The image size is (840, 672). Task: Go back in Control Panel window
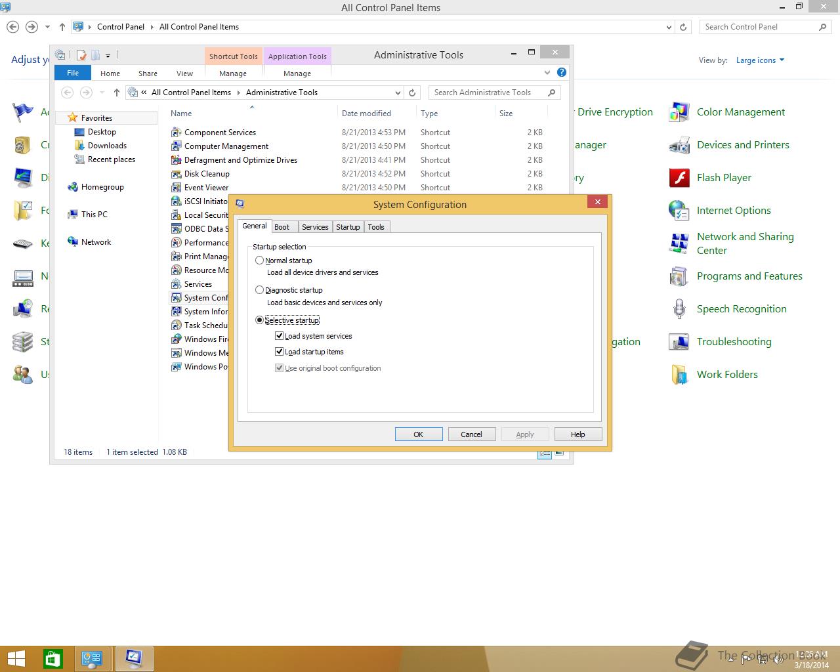(12, 27)
